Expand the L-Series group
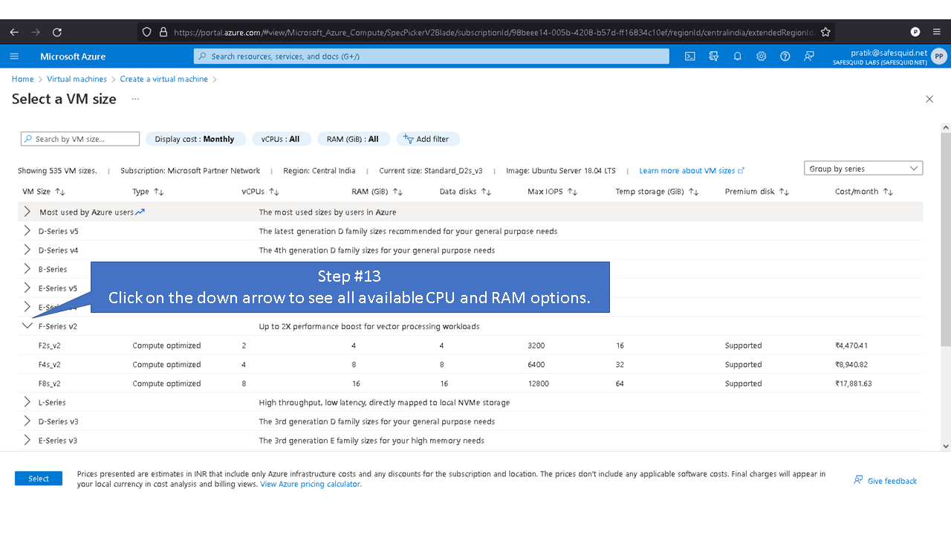Screen dimensions: 951x535 [x=27, y=402]
